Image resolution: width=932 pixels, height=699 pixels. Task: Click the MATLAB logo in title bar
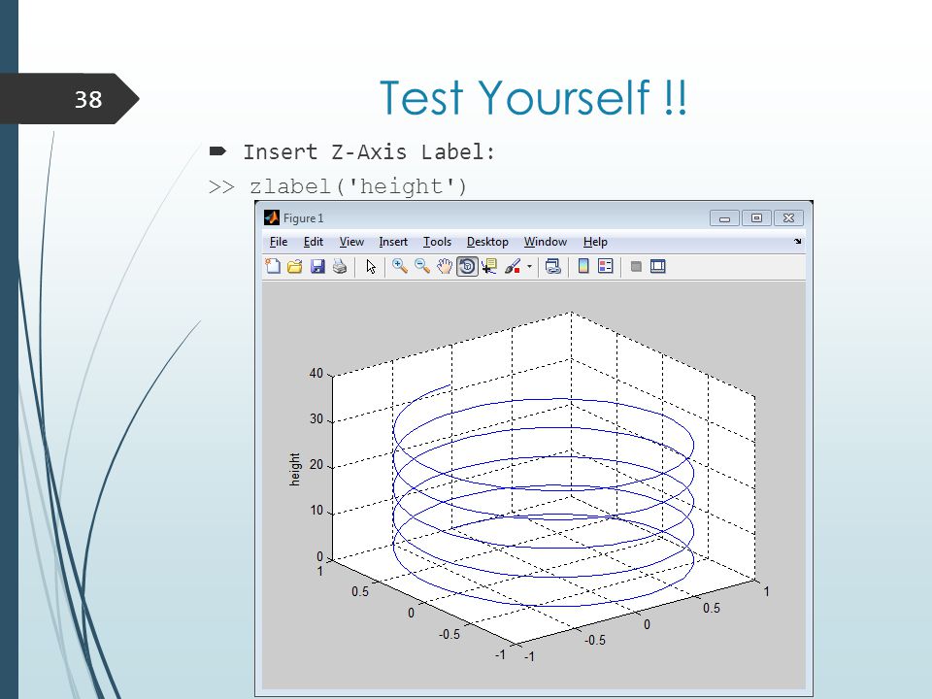[272, 217]
